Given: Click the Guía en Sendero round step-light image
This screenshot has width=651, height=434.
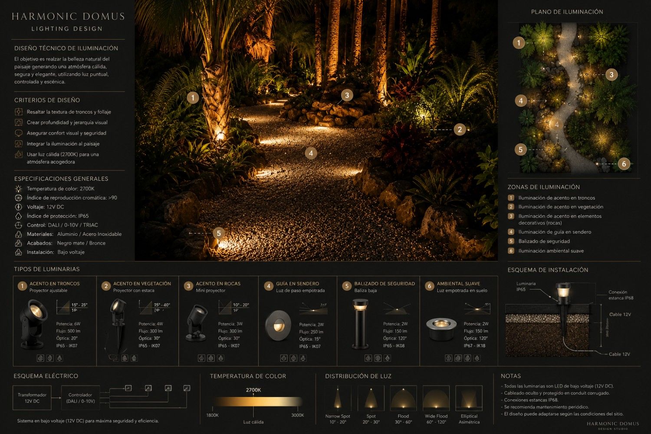Looking at the screenshot, I should point(278,325).
